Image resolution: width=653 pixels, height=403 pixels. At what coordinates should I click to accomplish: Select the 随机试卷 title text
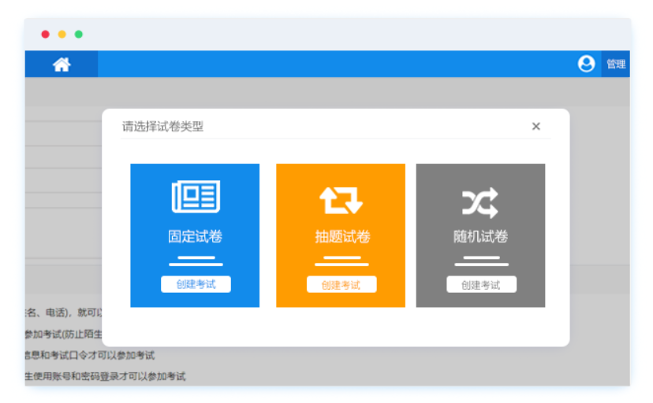tap(480, 237)
